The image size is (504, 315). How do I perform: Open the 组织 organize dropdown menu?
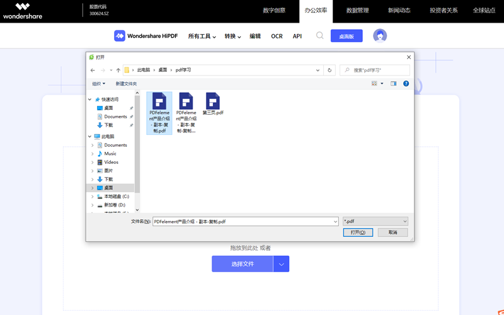[98, 84]
